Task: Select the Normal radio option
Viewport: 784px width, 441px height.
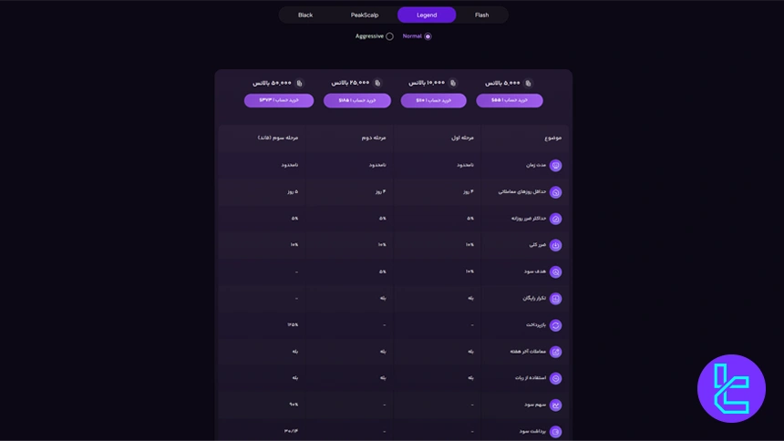Action: click(x=428, y=36)
